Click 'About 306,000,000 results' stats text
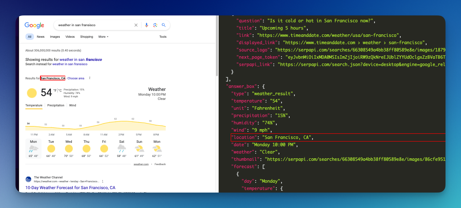 click(x=53, y=50)
